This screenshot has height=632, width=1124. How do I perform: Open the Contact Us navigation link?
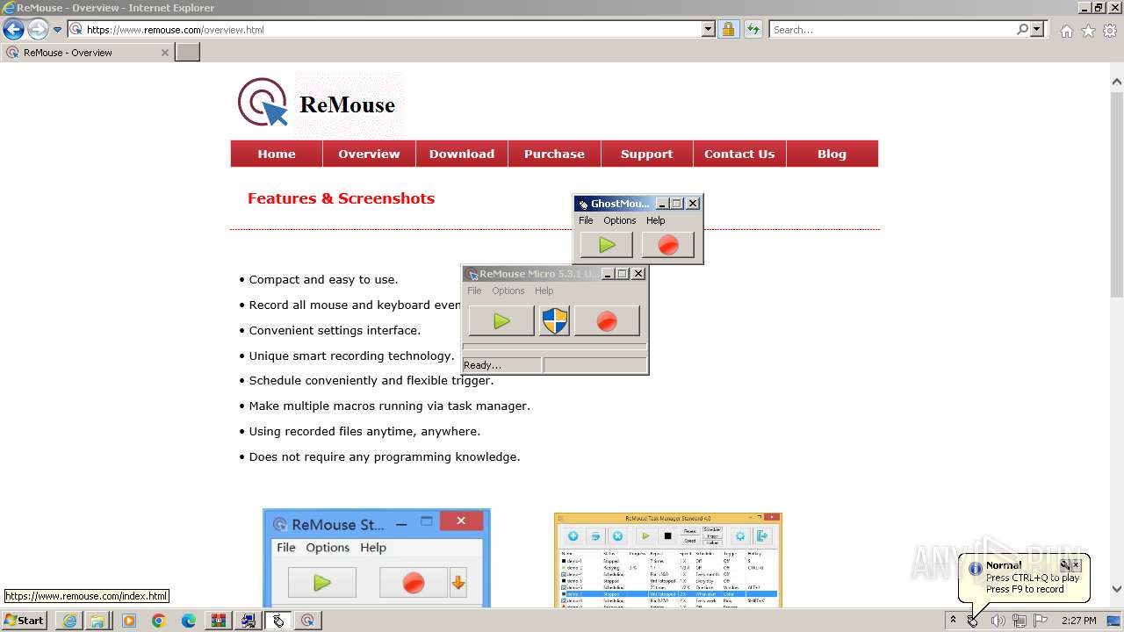pyautogui.click(x=739, y=154)
